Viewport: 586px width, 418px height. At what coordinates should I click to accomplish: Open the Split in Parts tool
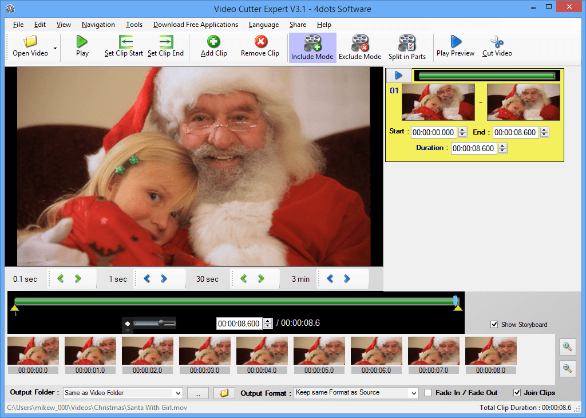pyautogui.click(x=407, y=47)
